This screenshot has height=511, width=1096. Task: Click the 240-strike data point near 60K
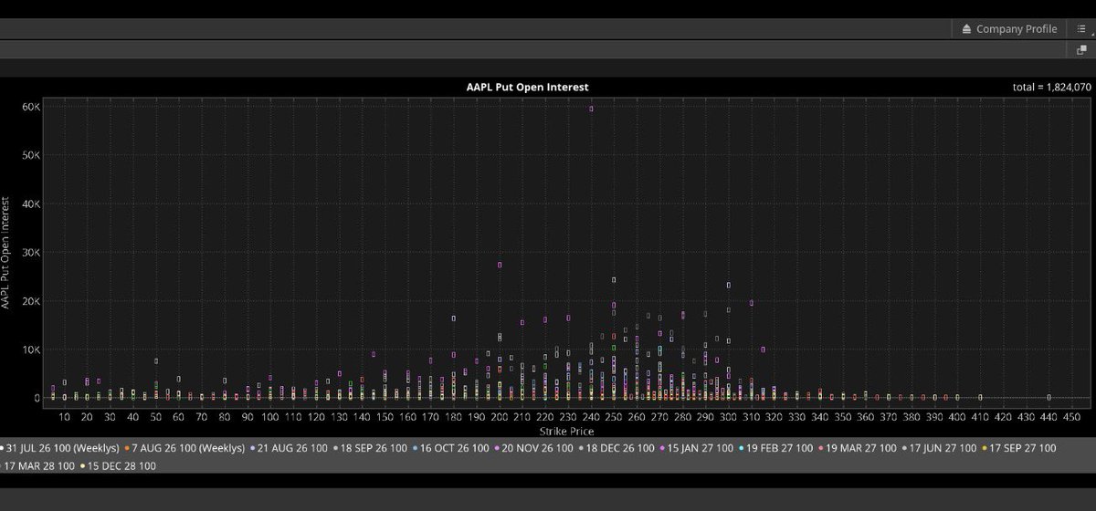592,109
